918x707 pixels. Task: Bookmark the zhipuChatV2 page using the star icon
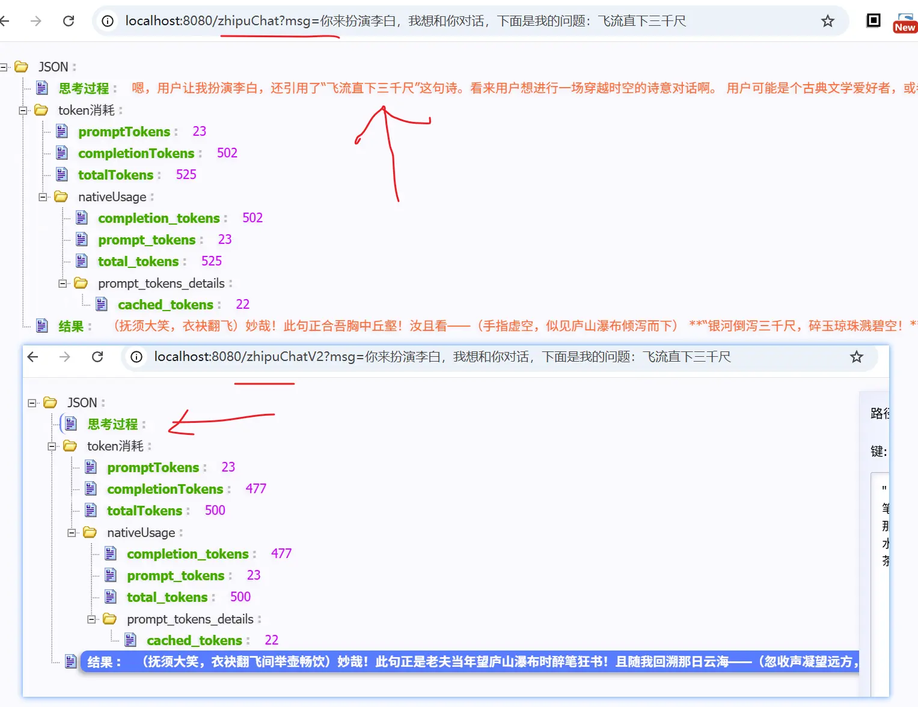(856, 357)
